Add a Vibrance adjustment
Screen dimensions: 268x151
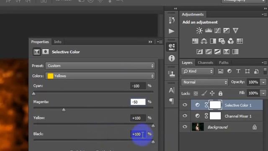pos(235,31)
